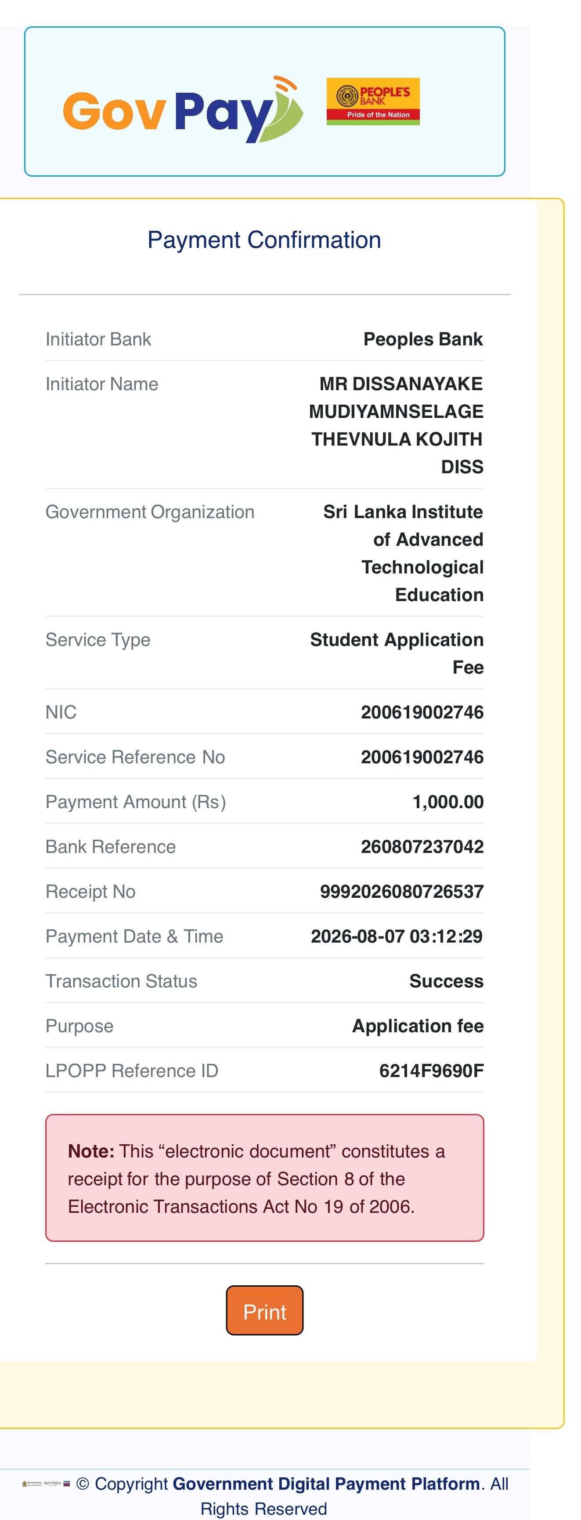Image resolution: width=581 pixels, height=1520 pixels.
Task: Click the NIC value in its row
Action: [422, 712]
